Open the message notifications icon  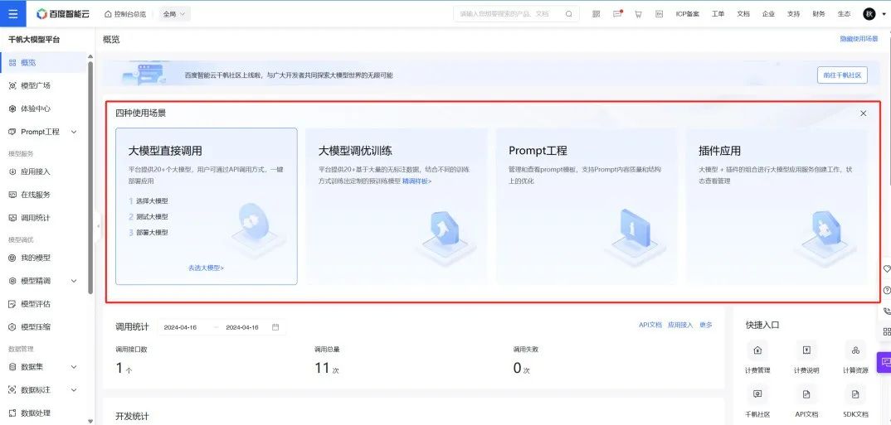point(618,14)
